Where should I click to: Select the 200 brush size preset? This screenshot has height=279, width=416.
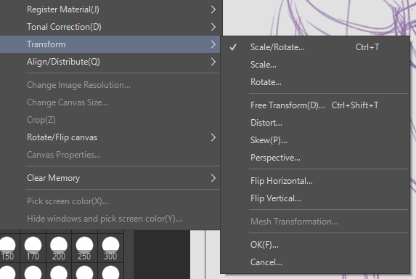tap(59, 248)
